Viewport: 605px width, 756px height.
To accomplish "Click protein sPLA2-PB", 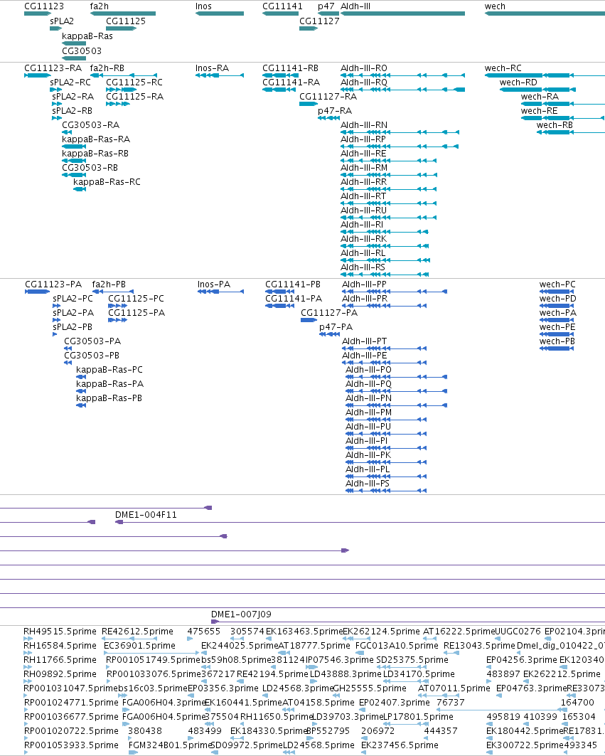I will coord(55,334).
